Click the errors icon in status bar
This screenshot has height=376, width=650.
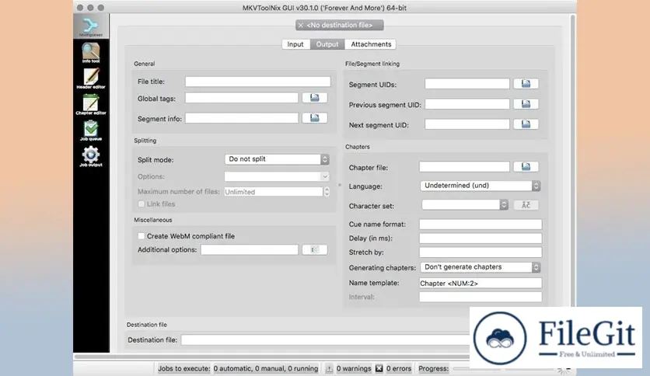click(x=379, y=368)
